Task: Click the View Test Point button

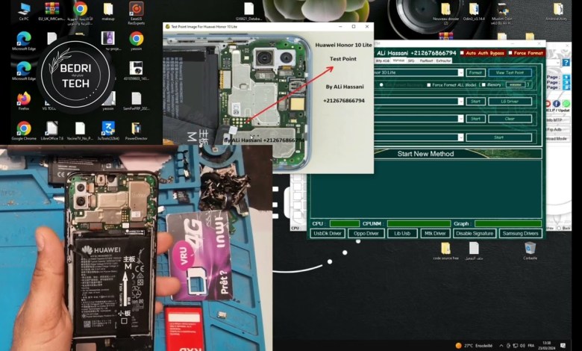Action: 510,72
